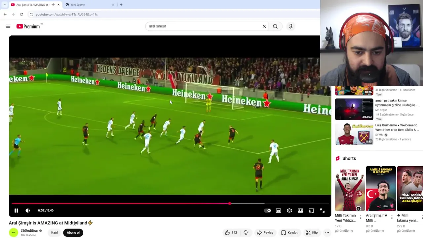This screenshot has height=238, width=423.
Task: Open more actions three-dot menu
Action: click(x=327, y=233)
